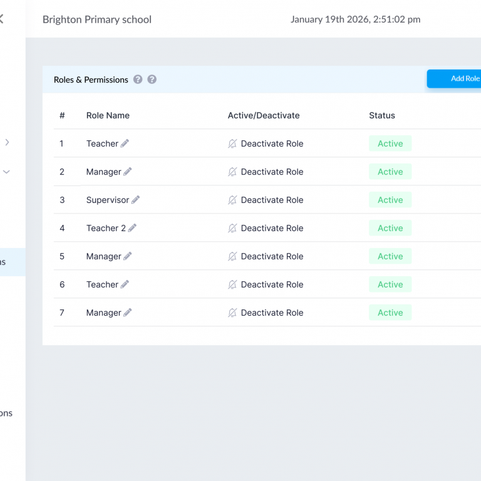Click the date and time text in header
The width and height of the screenshot is (481, 481).
pos(355,19)
